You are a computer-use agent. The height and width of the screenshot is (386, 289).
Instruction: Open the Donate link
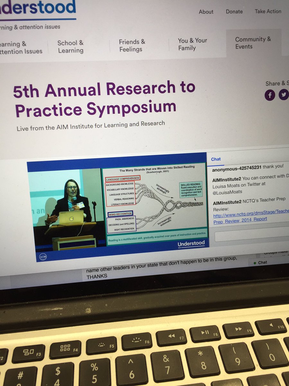pos(234,11)
